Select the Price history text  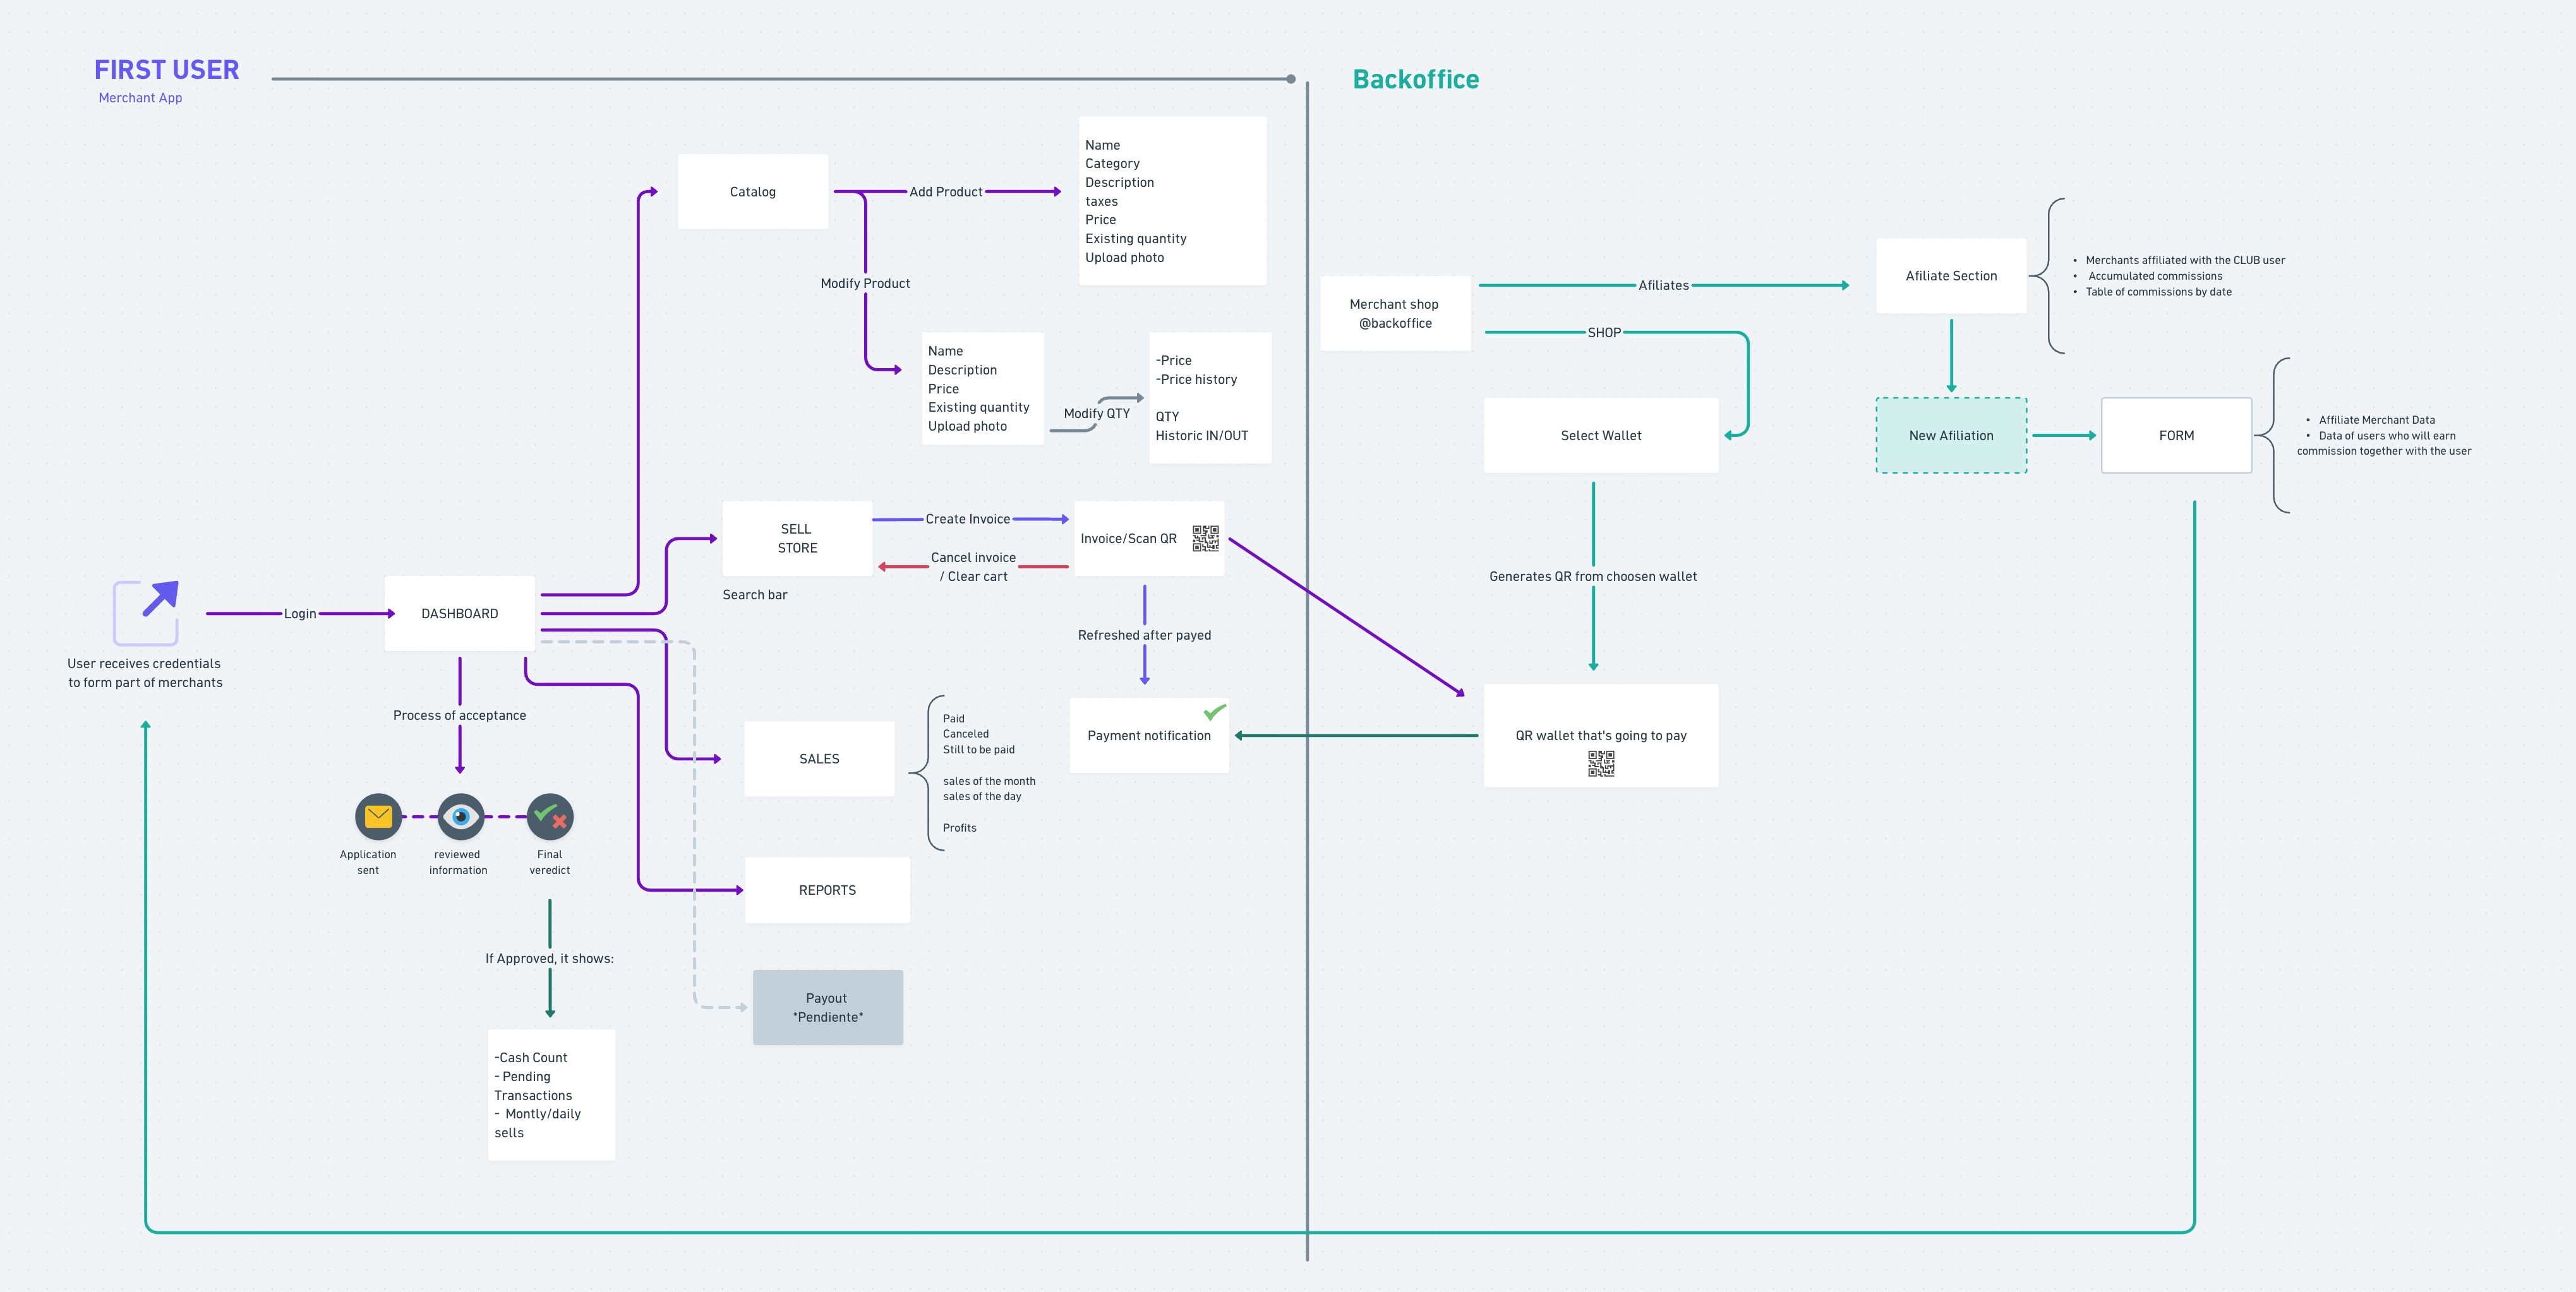pyautogui.click(x=1197, y=379)
